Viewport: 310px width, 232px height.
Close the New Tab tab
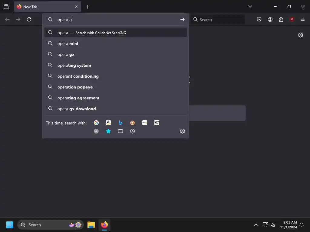click(x=76, y=7)
